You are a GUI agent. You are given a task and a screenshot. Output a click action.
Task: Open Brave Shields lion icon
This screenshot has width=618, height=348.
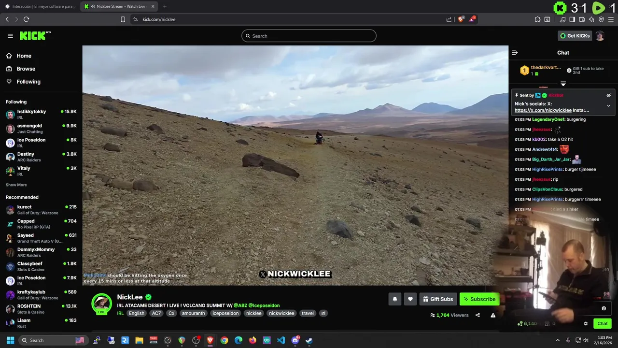[x=461, y=19]
